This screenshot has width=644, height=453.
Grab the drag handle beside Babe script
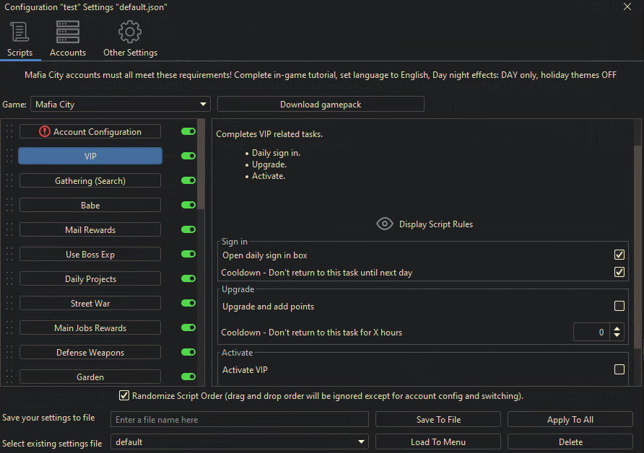pyautogui.click(x=9, y=205)
